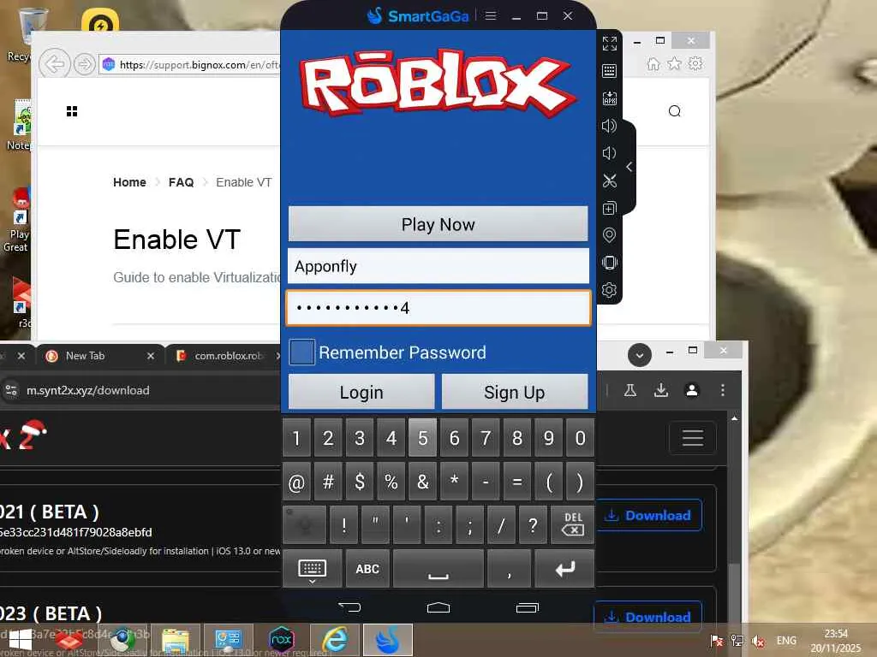Open the multi-instance icon in SmartGaGa sidebar
The width and height of the screenshot is (877, 657).
click(610, 209)
